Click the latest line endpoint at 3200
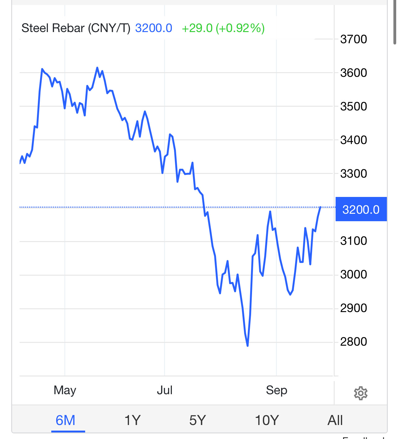The image size is (399, 439). pos(320,207)
